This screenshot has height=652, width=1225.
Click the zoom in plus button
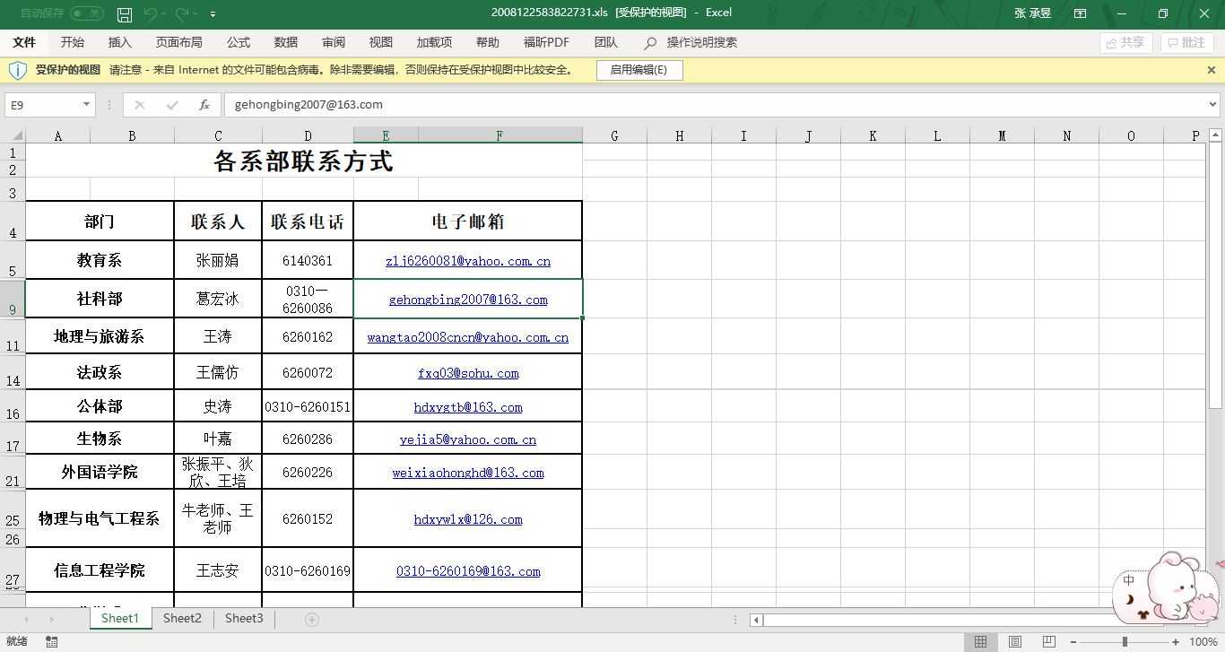(1176, 642)
